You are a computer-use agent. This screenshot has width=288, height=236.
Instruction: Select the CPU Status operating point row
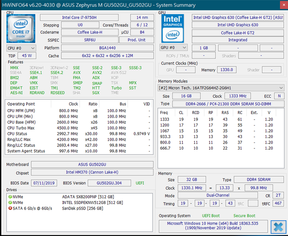point(79,134)
